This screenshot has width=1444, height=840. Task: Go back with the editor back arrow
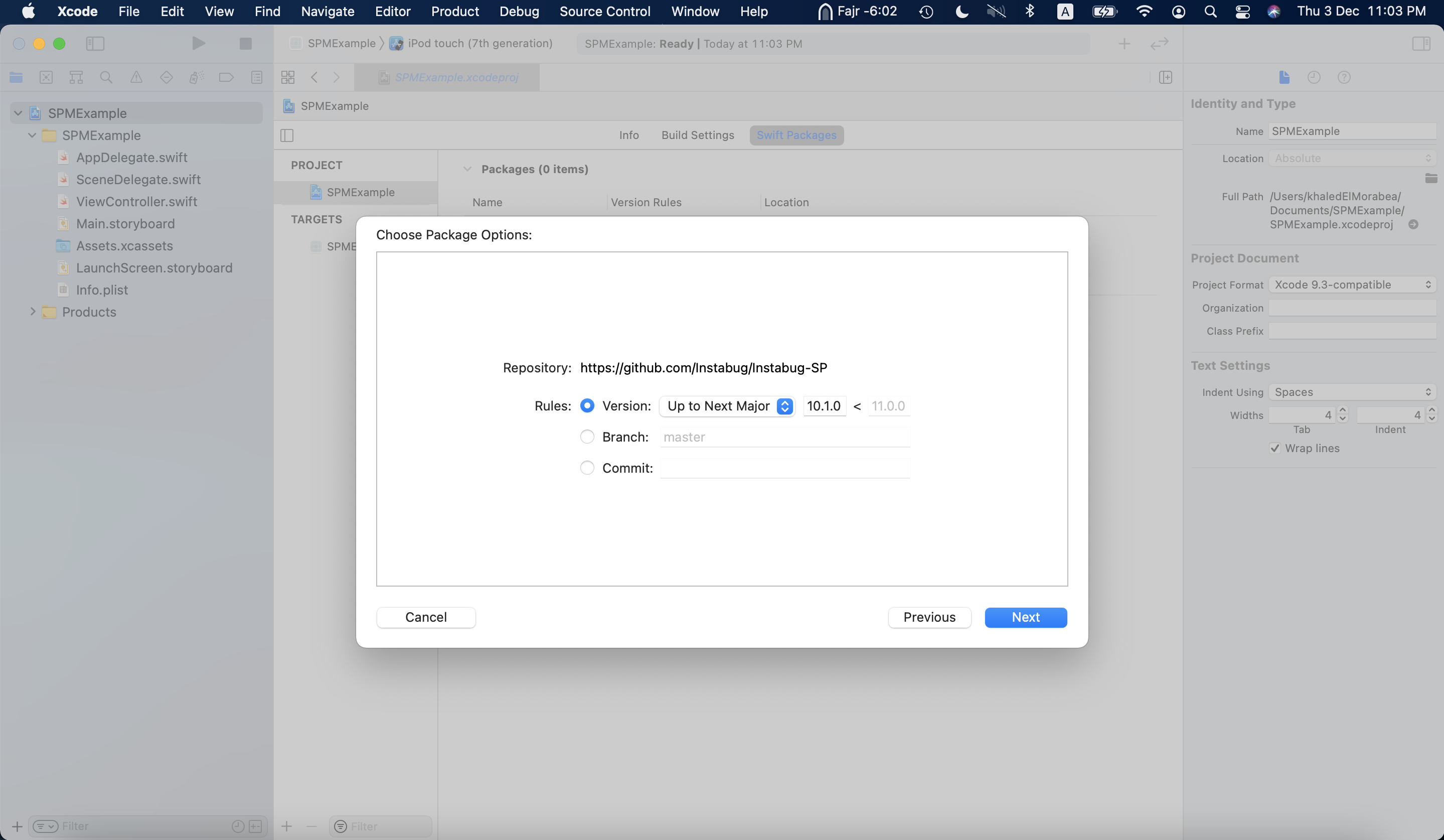[314, 77]
